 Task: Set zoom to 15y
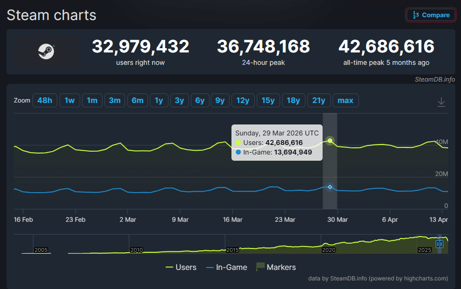pyautogui.click(x=268, y=101)
